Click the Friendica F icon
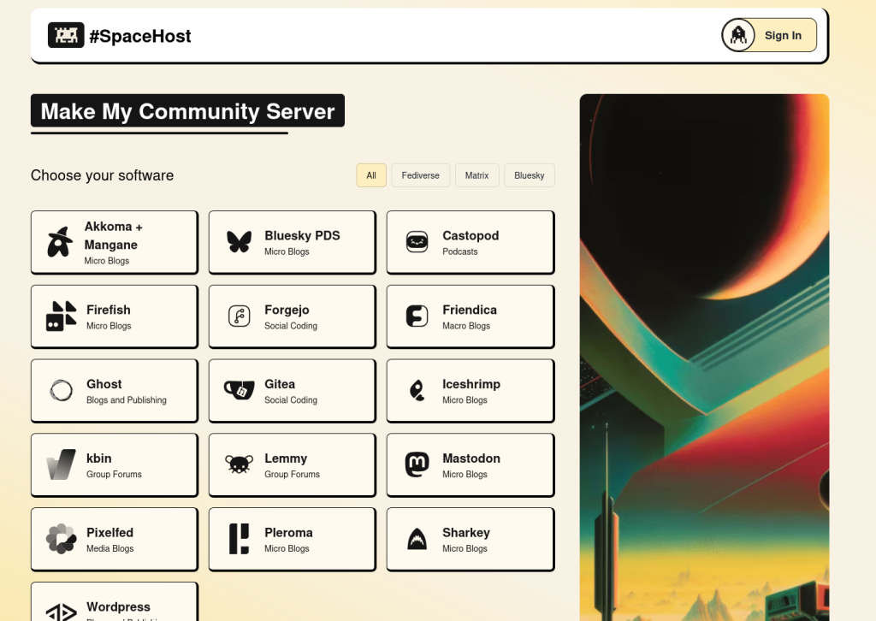 (x=417, y=316)
